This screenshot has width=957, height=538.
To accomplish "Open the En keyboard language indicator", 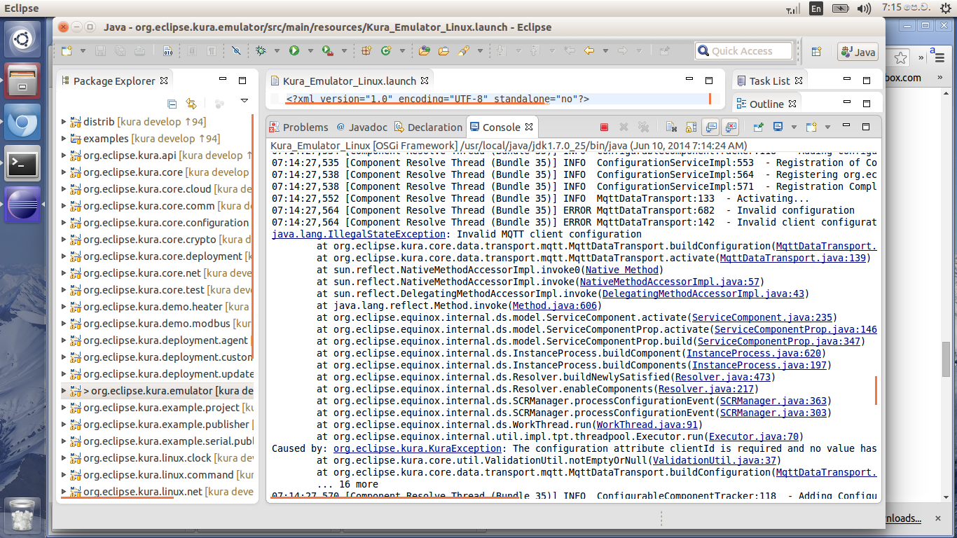I will (x=816, y=8).
